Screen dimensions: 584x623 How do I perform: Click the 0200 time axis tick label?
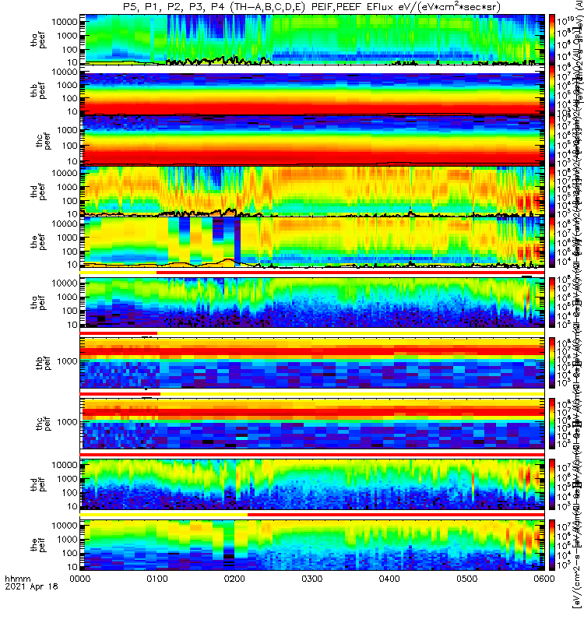click(235, 579)
